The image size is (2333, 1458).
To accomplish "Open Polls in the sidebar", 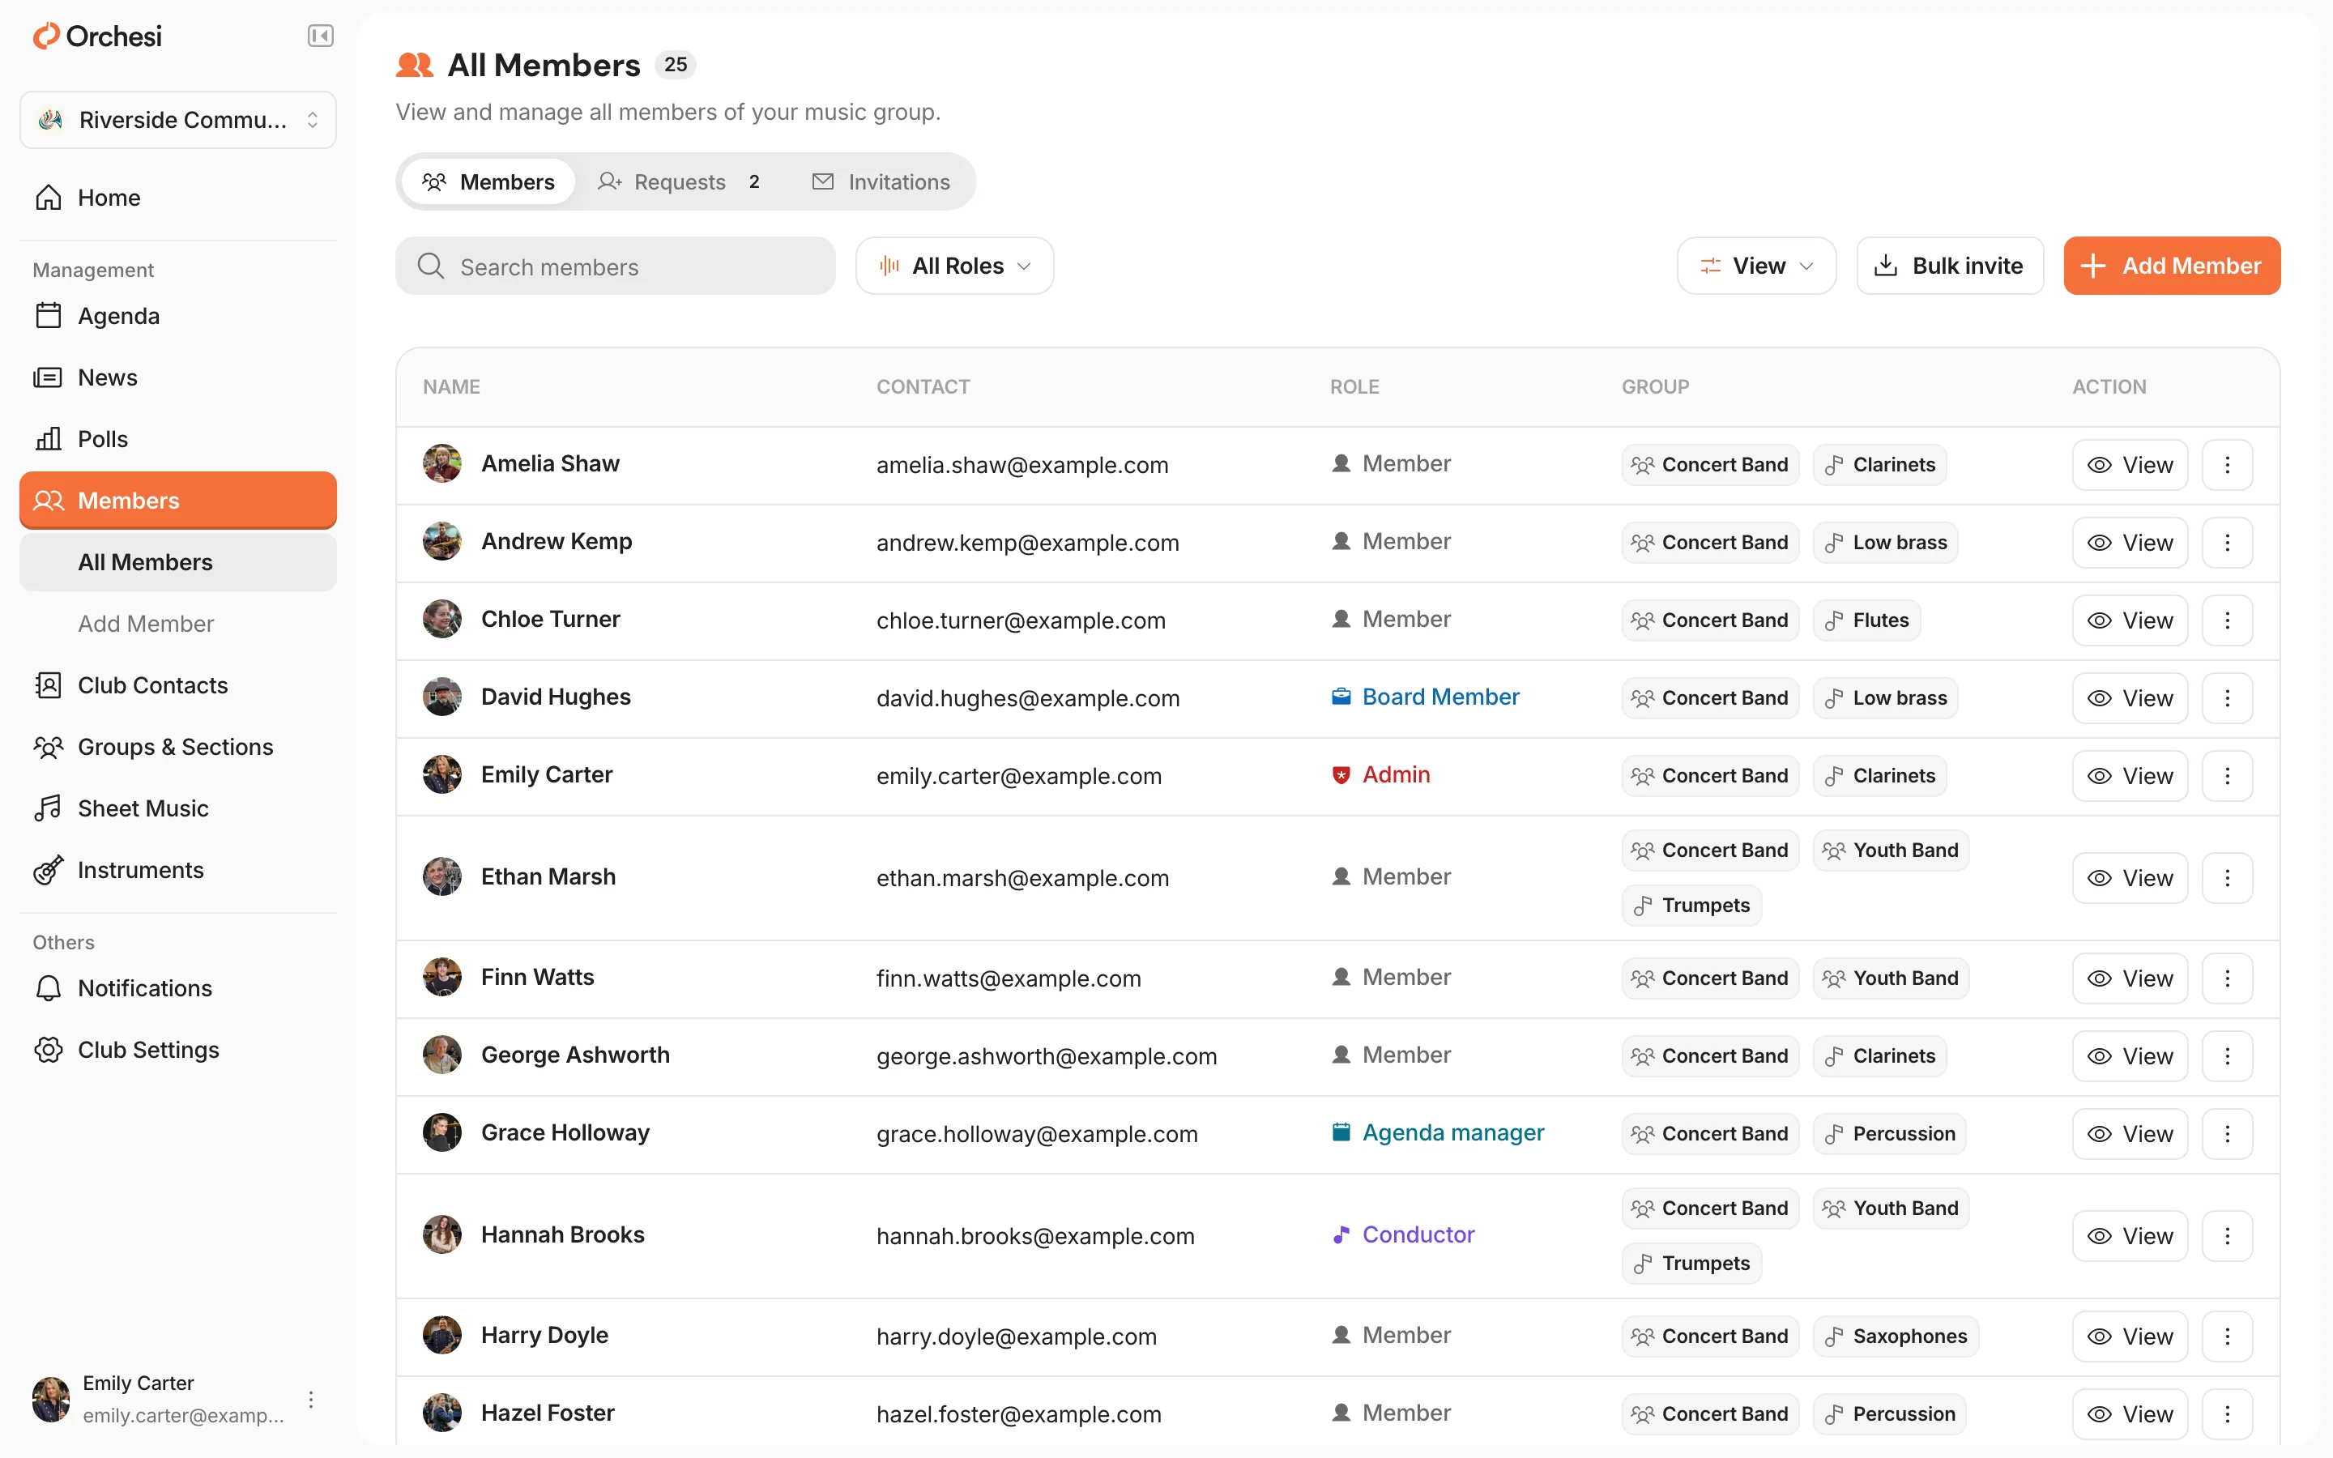I will pos(177,439).
